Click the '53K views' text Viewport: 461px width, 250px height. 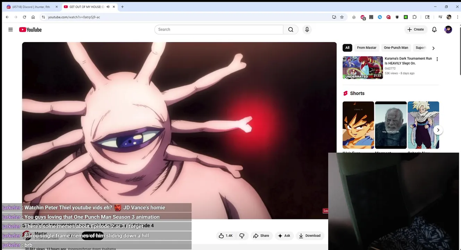click(x=391, y=73)
